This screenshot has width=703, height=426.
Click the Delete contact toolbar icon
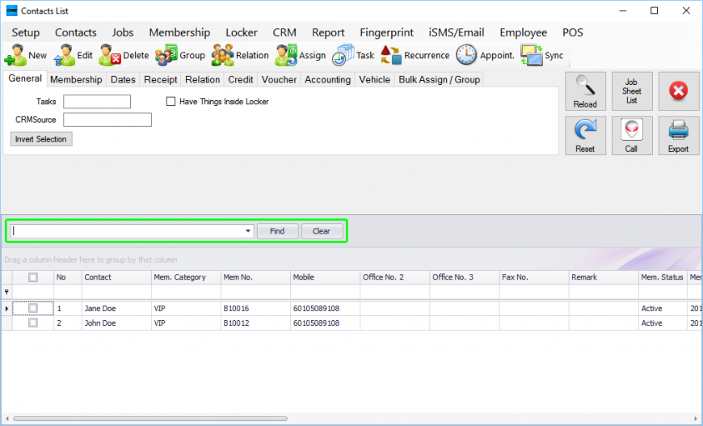click(x=110, y=56)
